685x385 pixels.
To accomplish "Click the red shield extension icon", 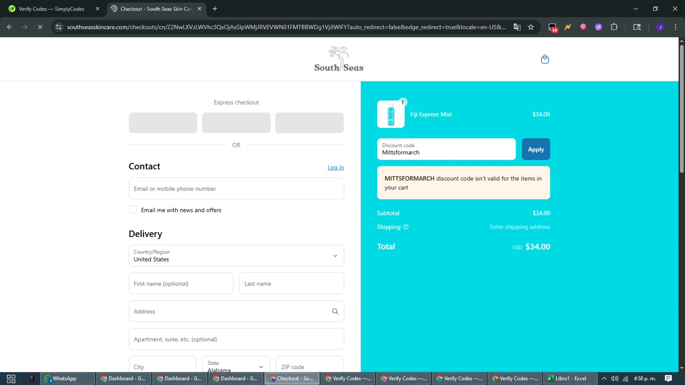I will coord(583,27).
